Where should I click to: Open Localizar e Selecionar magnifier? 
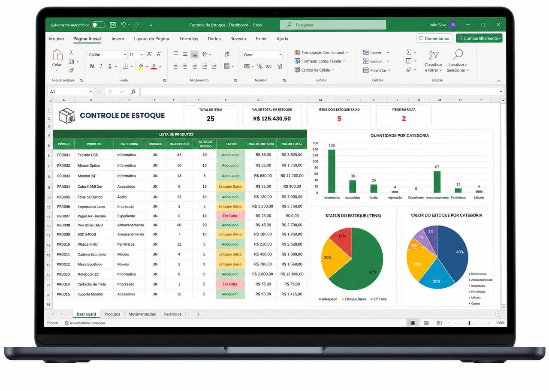point(458,61)
